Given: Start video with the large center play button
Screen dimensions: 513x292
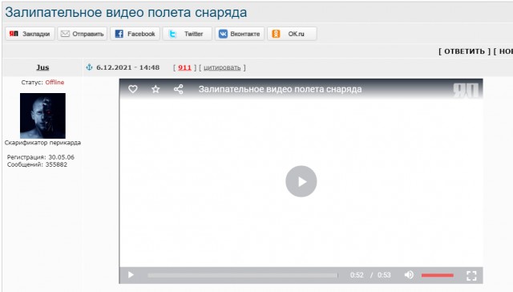Looking at the screenshot, I should 301,181.
